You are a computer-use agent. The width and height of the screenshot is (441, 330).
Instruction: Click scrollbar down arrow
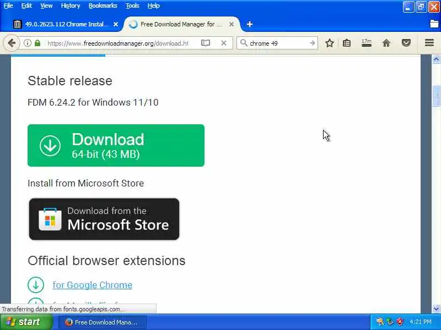[436, 309]
